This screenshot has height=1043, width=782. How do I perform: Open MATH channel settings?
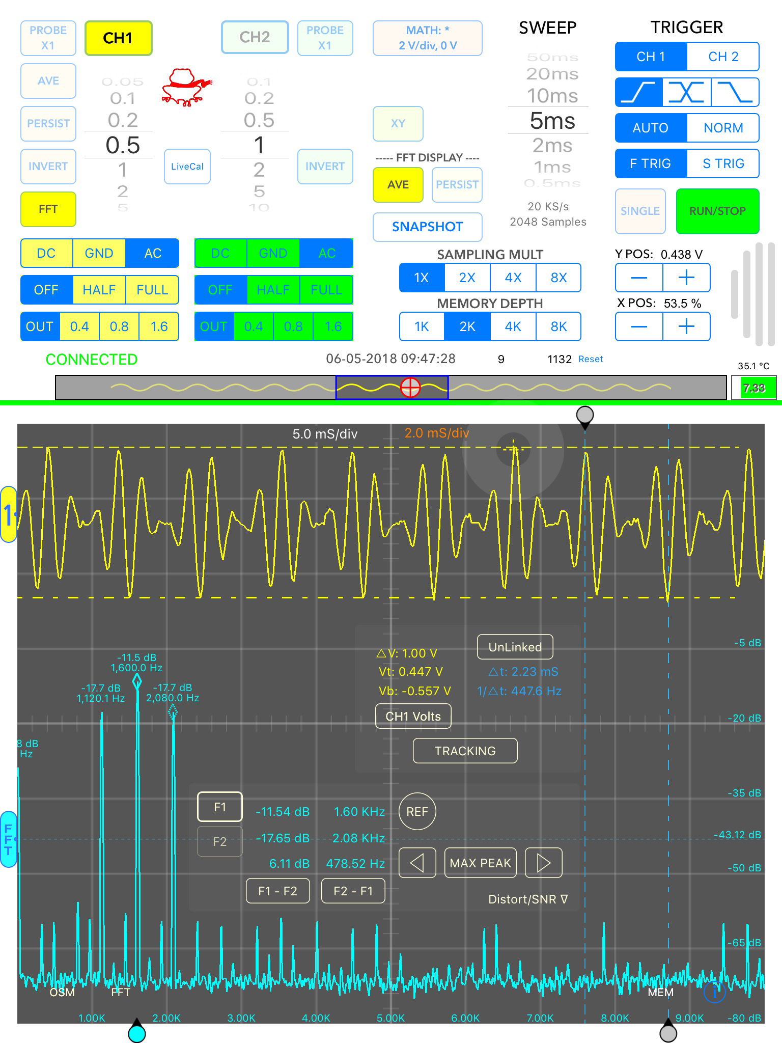click(x=428, y=38)
